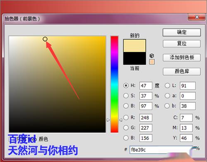Select the B blue radio button
Viewport: 207px width, 162px height.
(x=126, y=138)
